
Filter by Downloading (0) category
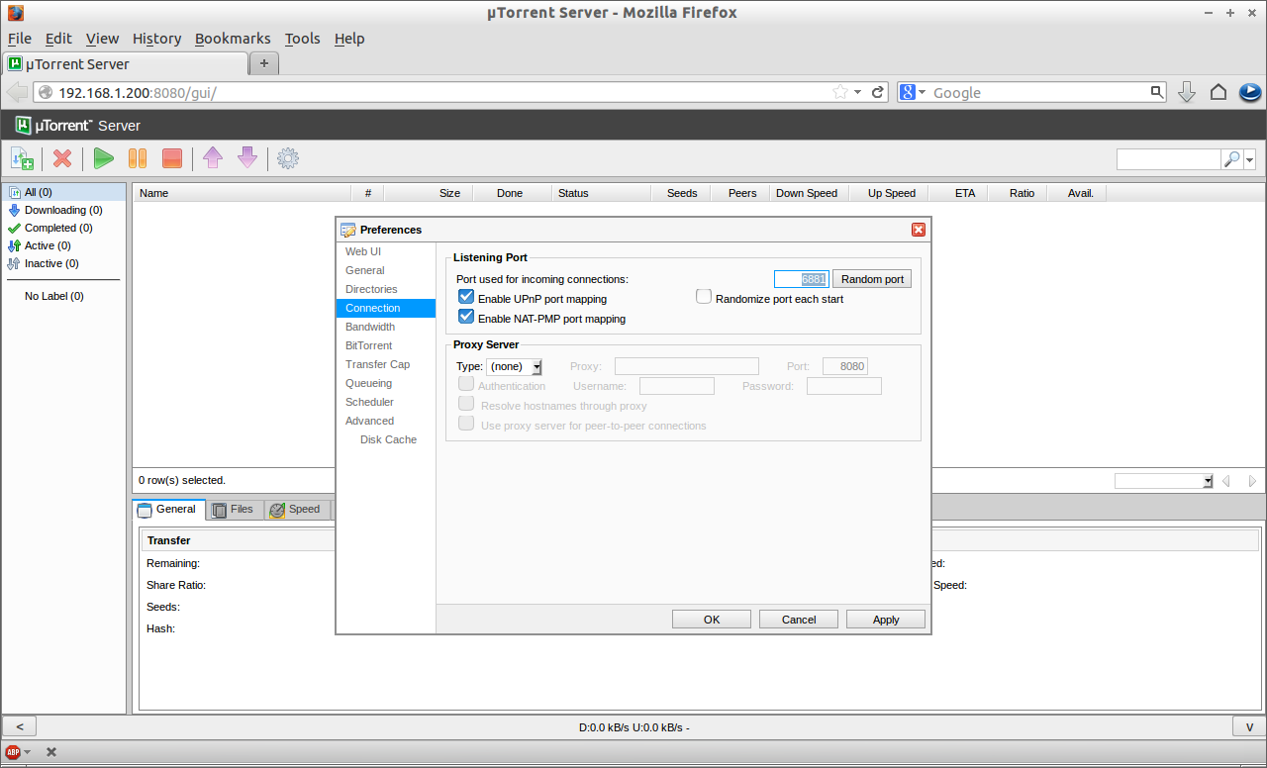point(63,210)
